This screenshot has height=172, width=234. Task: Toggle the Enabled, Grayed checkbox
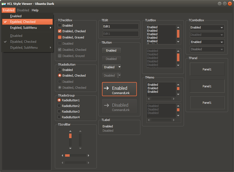tap(59, 37)
